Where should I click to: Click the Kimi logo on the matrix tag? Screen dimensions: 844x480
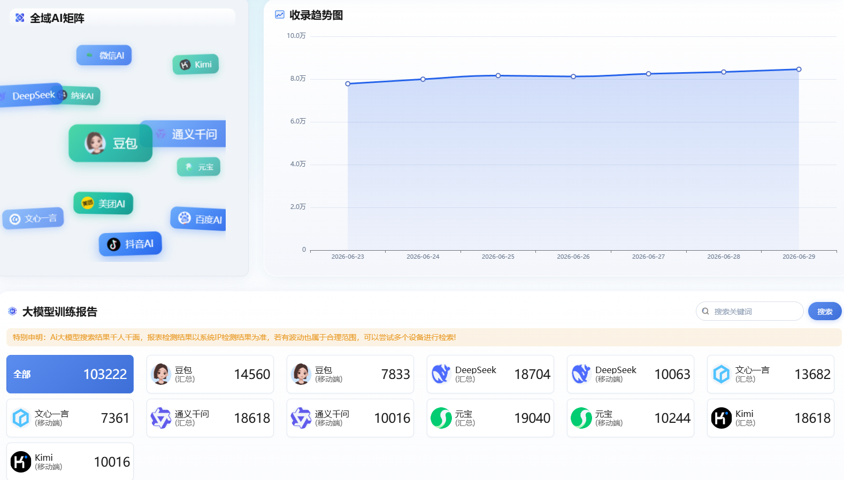coord(185,65)
